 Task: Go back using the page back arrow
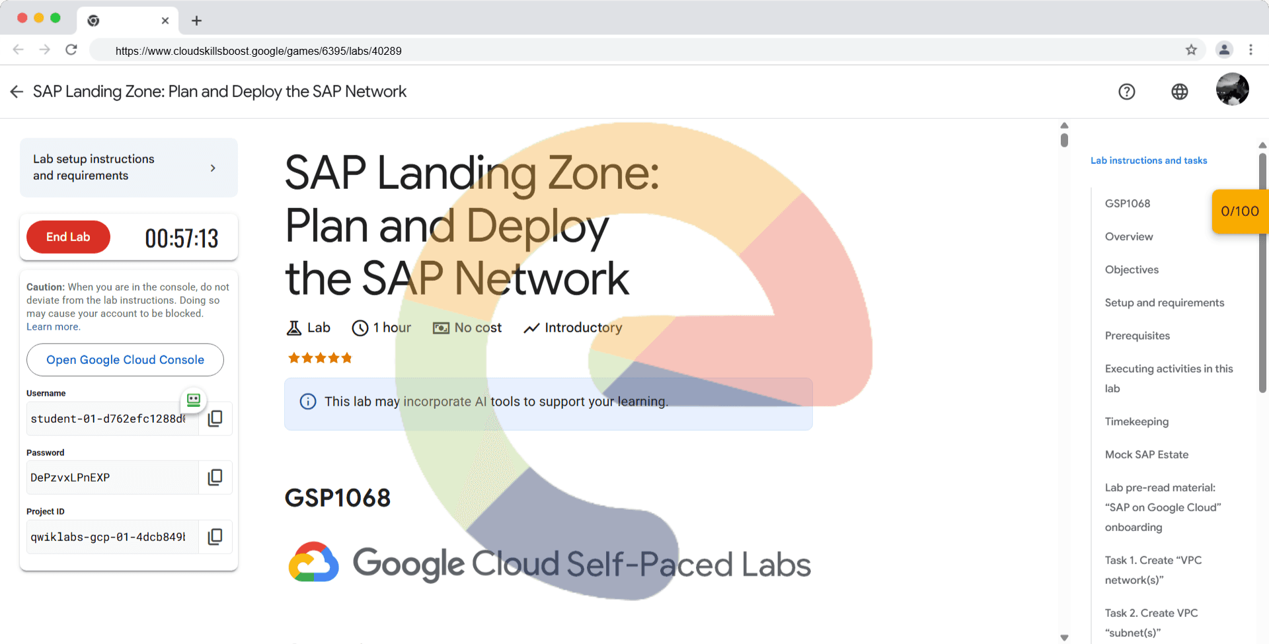[17, 92]
